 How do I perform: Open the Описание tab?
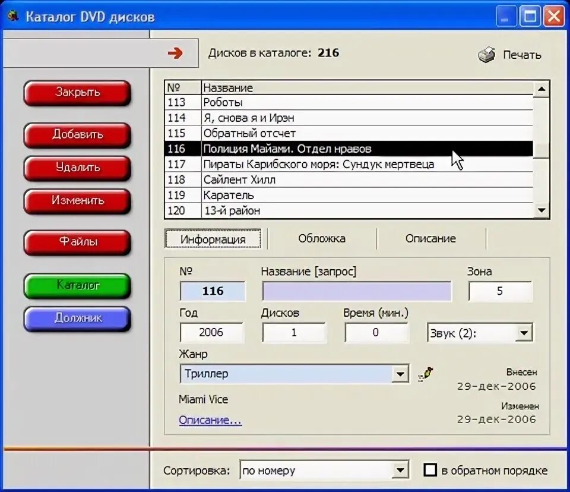(430, 239)
